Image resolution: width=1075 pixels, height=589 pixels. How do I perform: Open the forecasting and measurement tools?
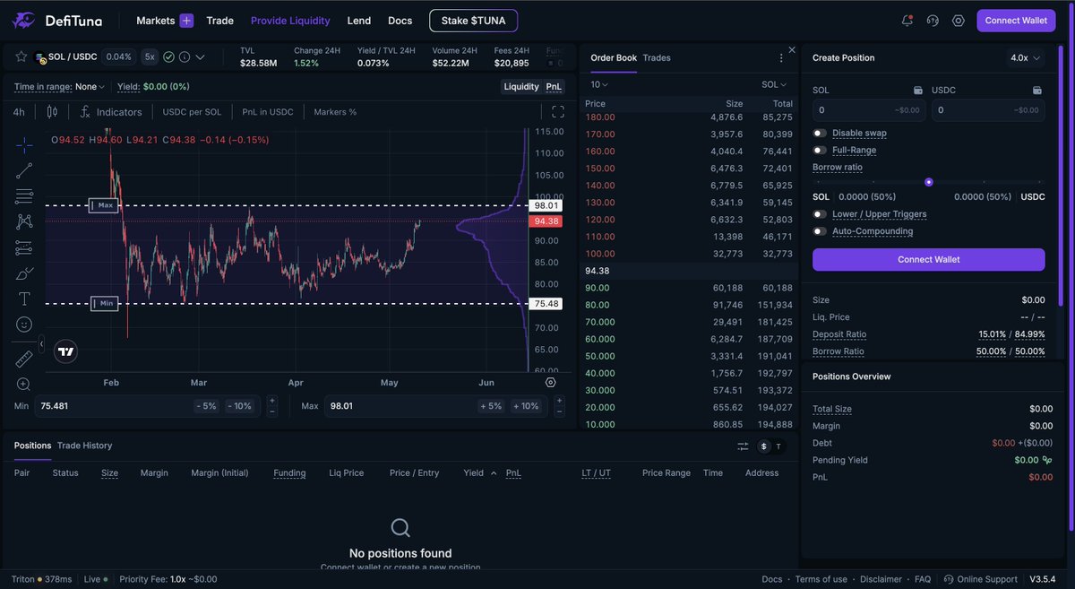pos(24,247)
